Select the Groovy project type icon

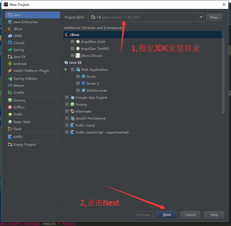pos(10,100)
